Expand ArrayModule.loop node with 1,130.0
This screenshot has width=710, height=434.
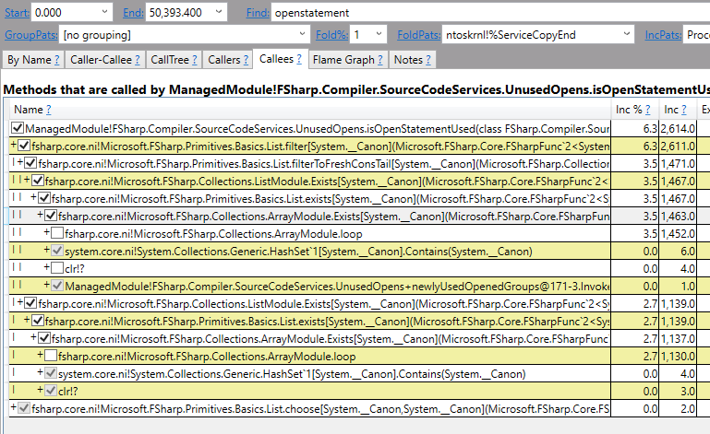pos(41,355)
